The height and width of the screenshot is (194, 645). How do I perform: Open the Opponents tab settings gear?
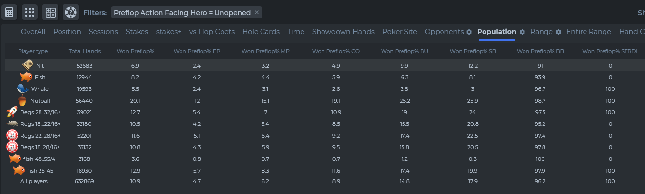[469, 32]
